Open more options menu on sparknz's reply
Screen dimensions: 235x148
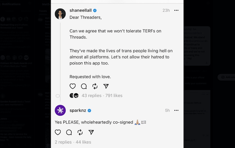[176, 110]
